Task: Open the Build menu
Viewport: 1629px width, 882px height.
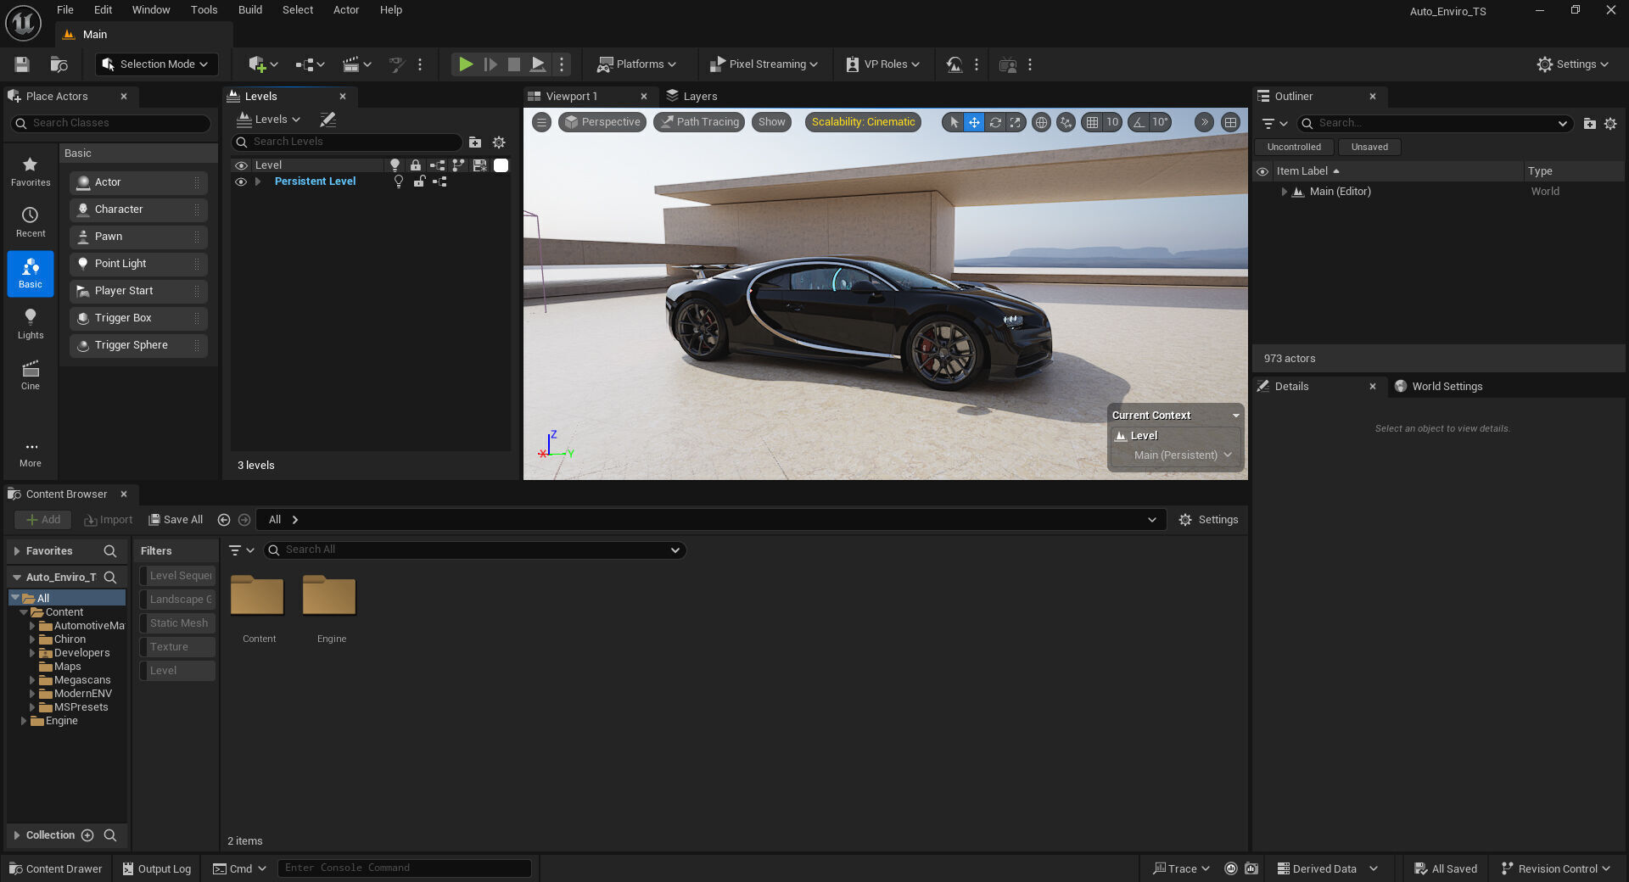Action: (249, 10)
